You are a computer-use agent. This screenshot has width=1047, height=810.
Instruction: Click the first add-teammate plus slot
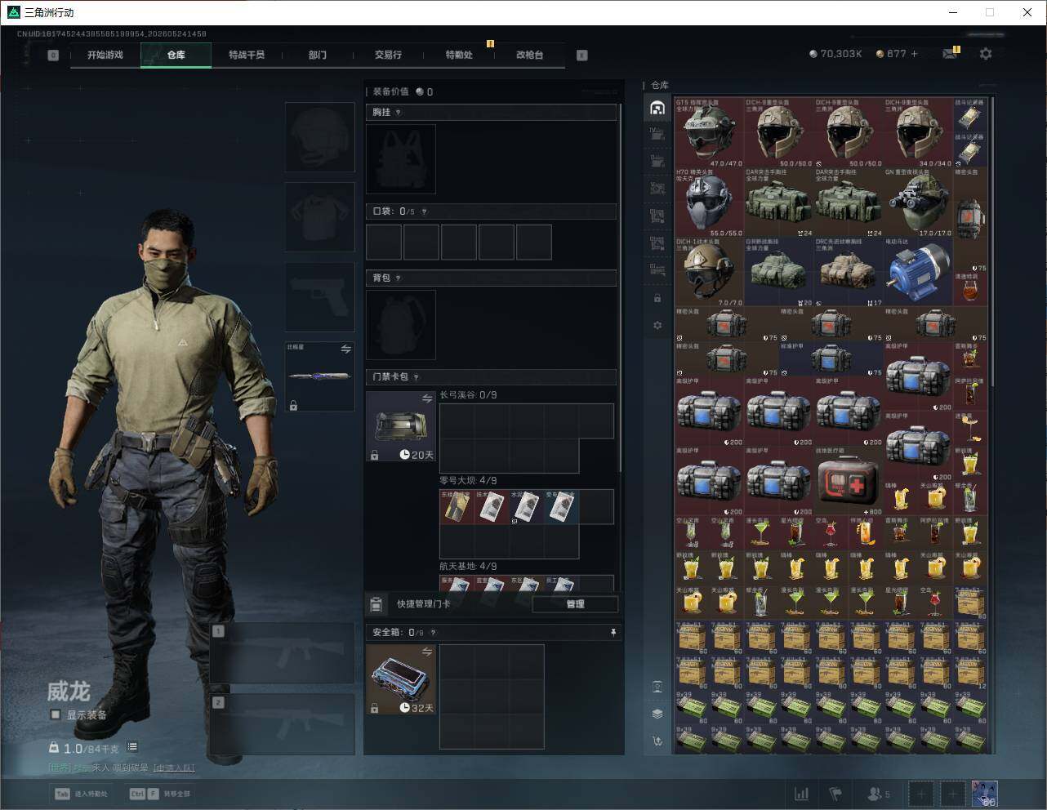[x=921, y=794]
